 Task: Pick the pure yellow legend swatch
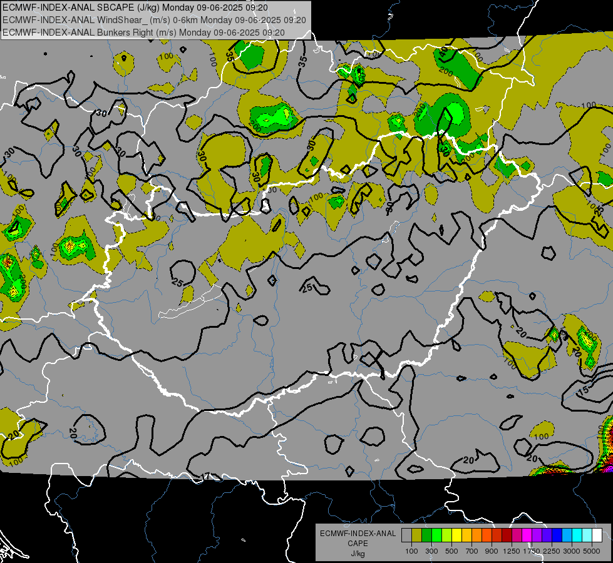click(x=456, y=535)
